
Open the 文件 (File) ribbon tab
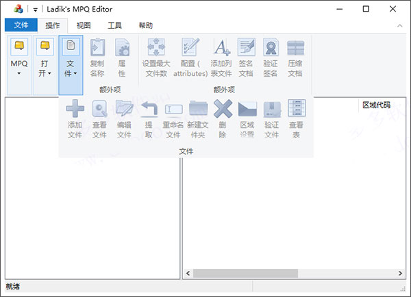click(x=21, y=25)
